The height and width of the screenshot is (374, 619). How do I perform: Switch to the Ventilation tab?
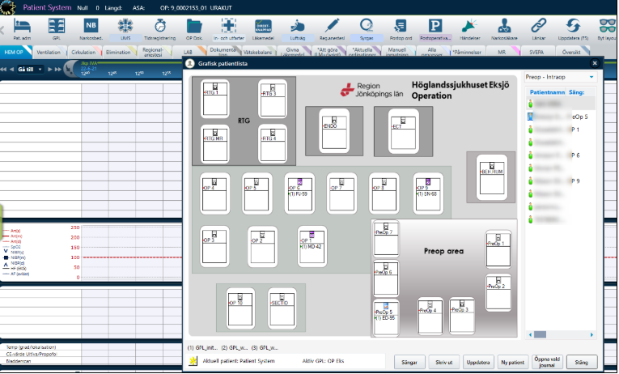click(49, 51)
